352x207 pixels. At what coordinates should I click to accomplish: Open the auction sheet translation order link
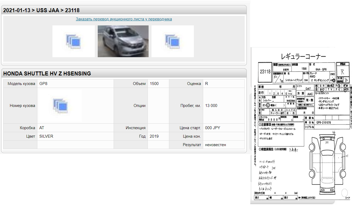click(x=124, y=19)
